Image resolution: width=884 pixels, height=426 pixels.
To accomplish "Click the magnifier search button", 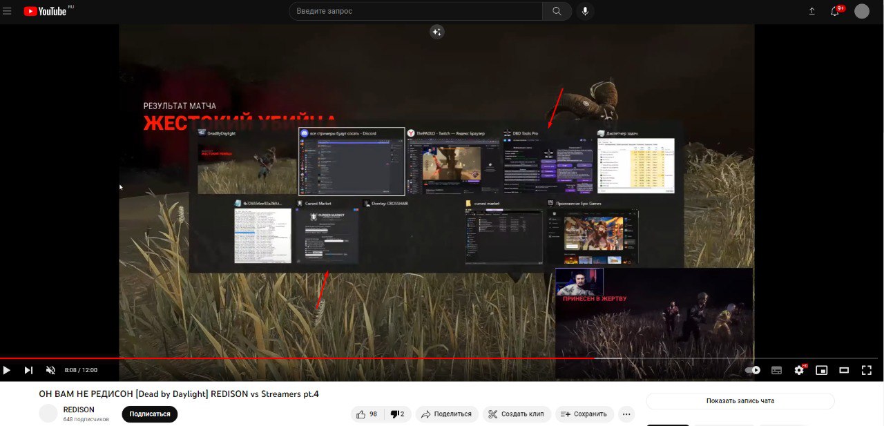I will [557, 11].
